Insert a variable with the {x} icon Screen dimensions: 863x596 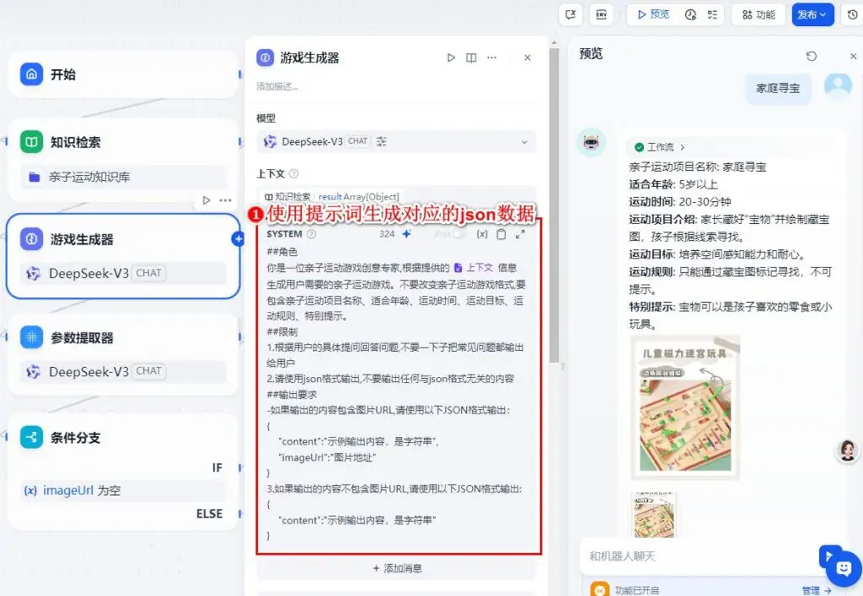(x=482, y=233)
